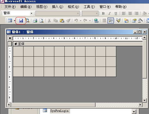Viewport: 149px width, 114px height.
Task: Expand the 窗体 object dropdown
Action: 31,13
